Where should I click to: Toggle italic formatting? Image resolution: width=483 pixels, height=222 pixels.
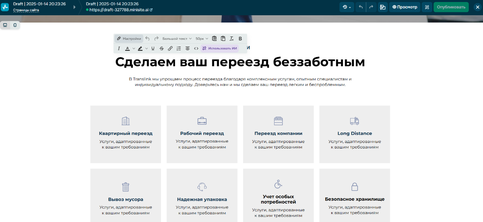[119, 49]
